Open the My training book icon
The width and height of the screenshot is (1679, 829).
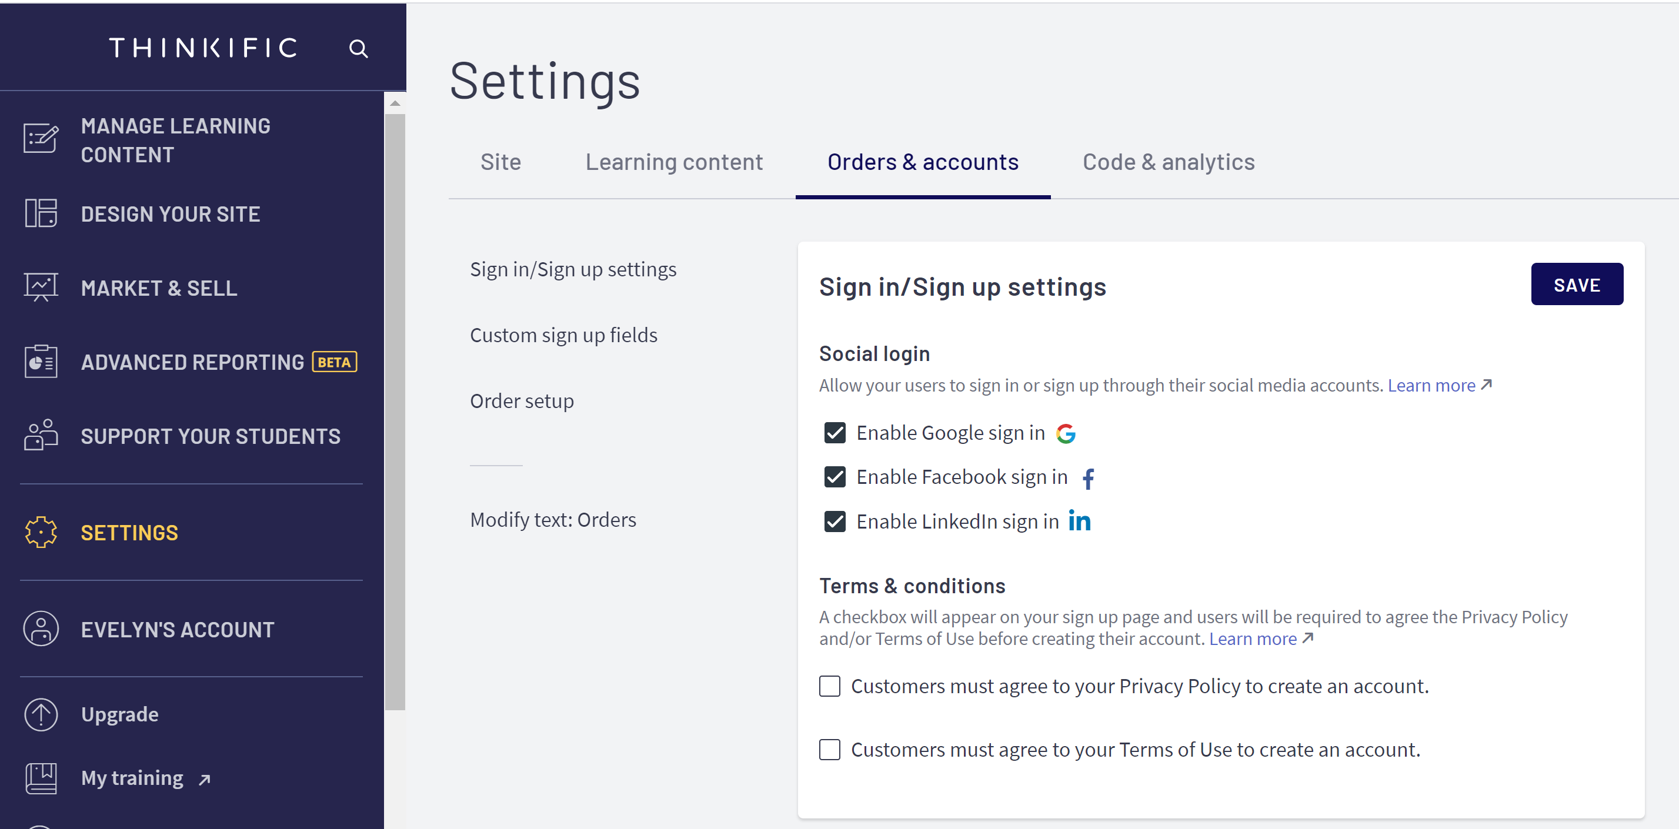click(41, 778)
